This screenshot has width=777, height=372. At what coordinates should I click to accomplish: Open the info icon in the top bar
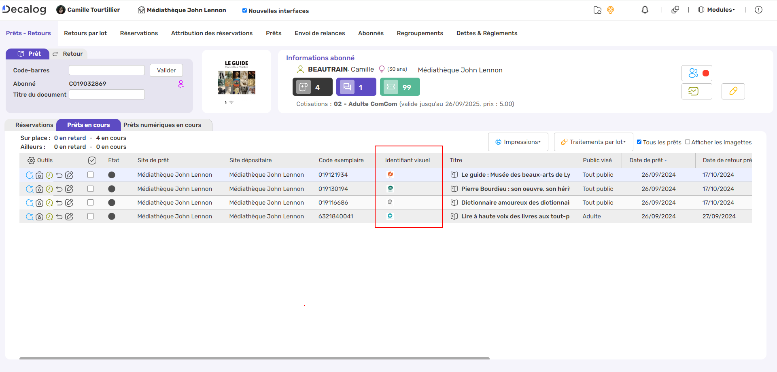[758, 10]
